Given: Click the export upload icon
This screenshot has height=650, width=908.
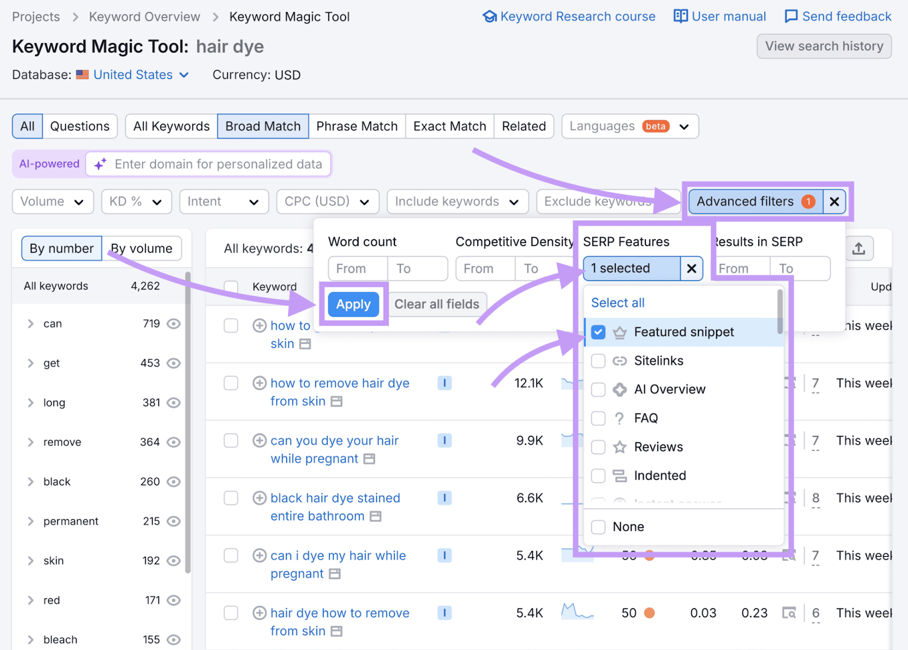Looking at the screenshot, I should click(859, 249).
